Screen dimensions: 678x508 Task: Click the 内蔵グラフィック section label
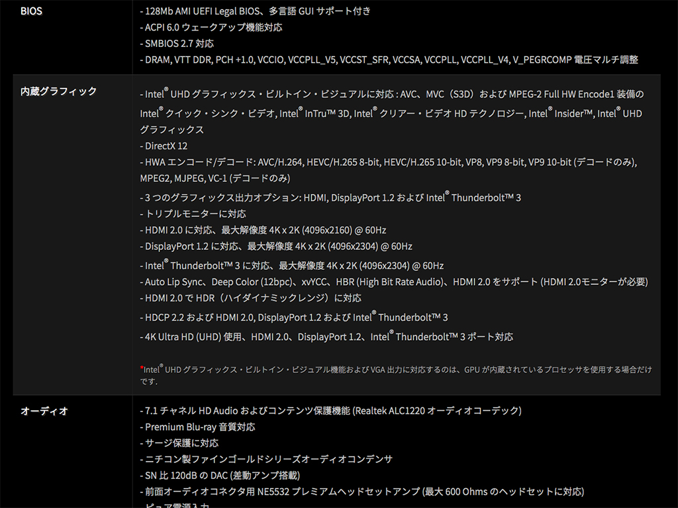(x=58, y=91)
